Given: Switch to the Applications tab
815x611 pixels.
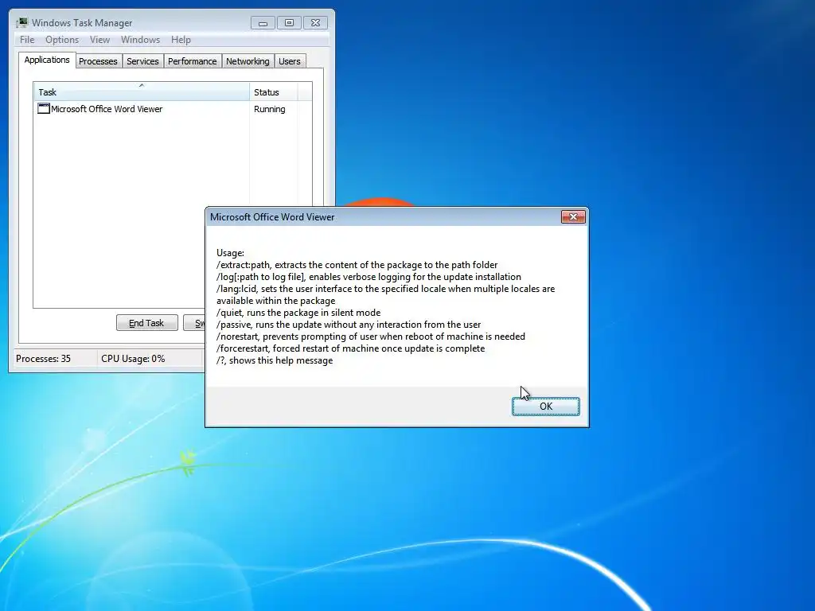Looking at the screenshot, I should tap(47, 60).
